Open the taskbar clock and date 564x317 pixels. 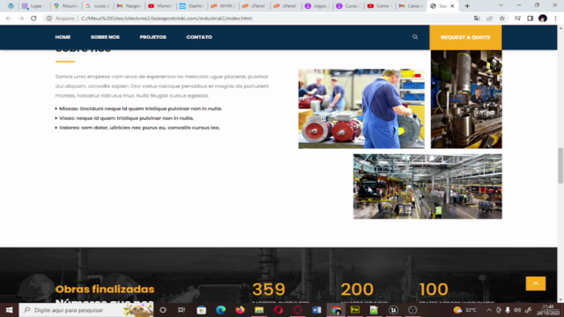pos(548,310)
